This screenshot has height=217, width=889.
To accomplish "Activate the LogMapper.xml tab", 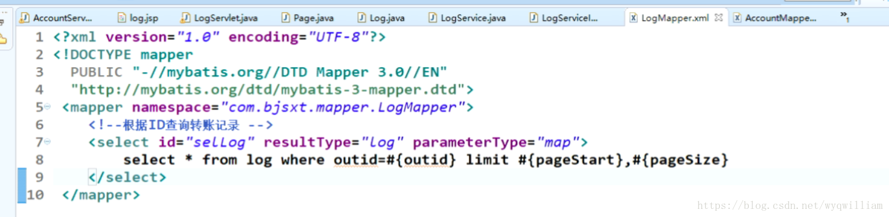I will point(670,18).
